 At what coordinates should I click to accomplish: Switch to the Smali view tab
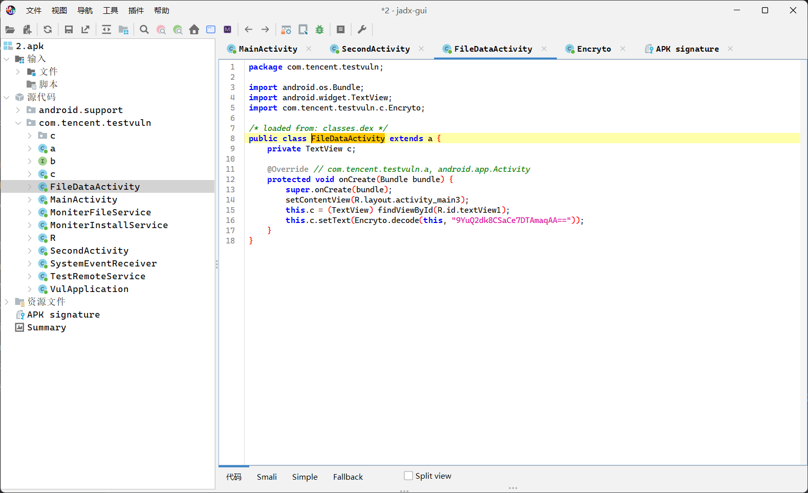point(267,477)
